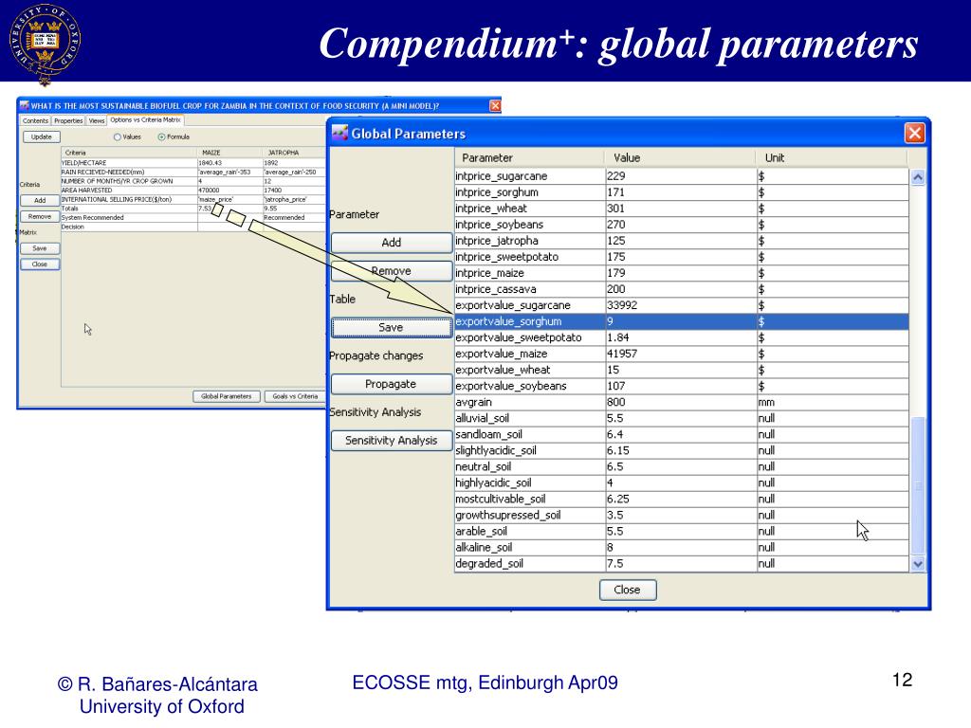Click the value 33992 for exportvalue_sugarcane

click(x=681, y=305)
